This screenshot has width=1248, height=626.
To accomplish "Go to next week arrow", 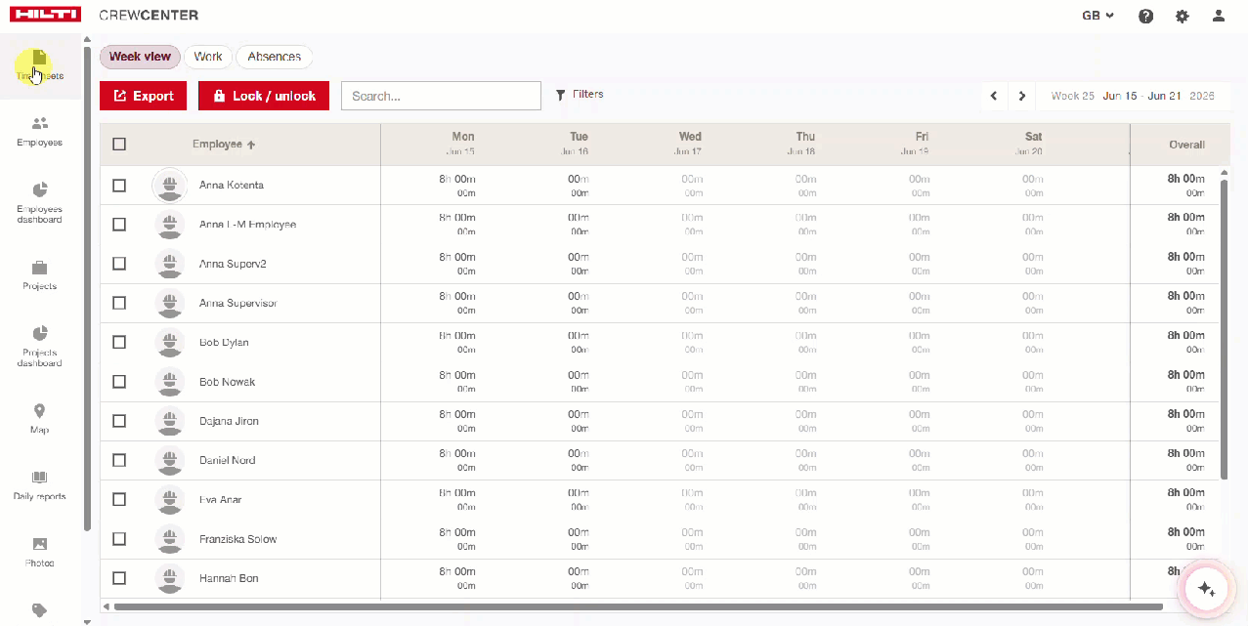I will point(1022,96).
